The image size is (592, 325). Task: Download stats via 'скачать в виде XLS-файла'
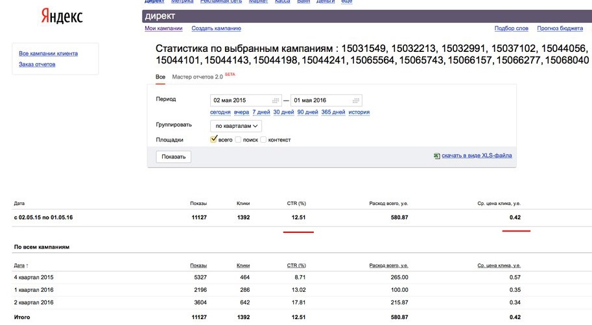click(477, 155)
